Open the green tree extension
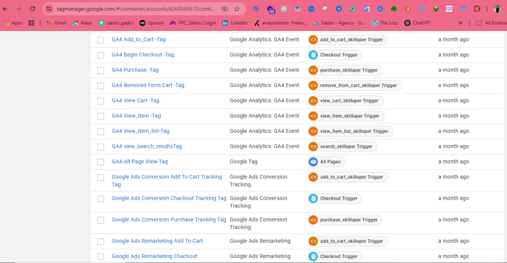 point(394,8)
